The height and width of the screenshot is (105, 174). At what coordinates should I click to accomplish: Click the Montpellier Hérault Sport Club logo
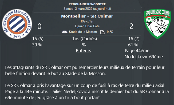coord(17,24)
